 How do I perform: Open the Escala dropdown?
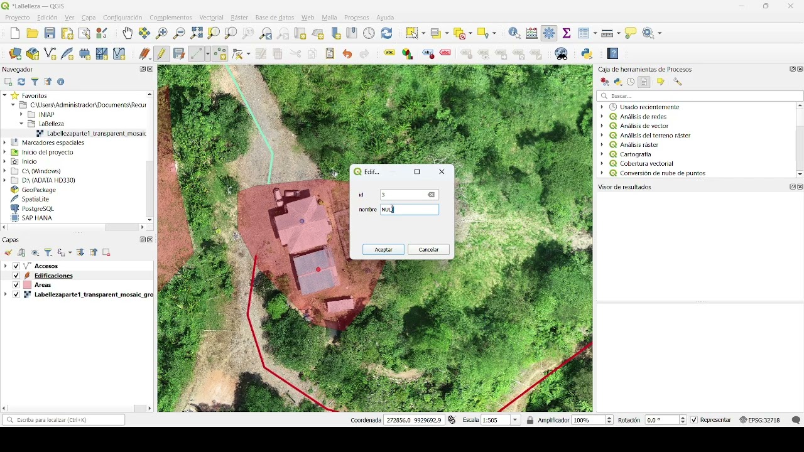click(516, 421)
